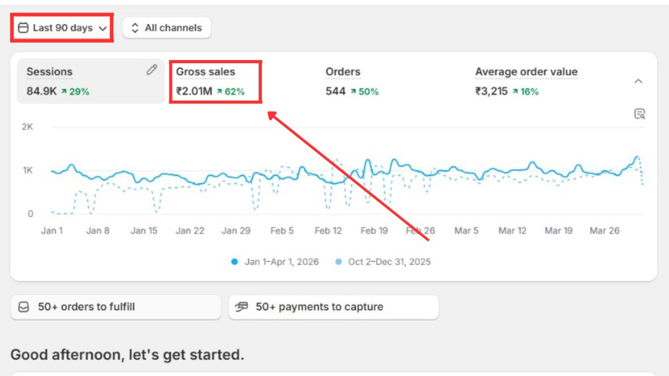Select the Sessions metric tab

point(90,81)
